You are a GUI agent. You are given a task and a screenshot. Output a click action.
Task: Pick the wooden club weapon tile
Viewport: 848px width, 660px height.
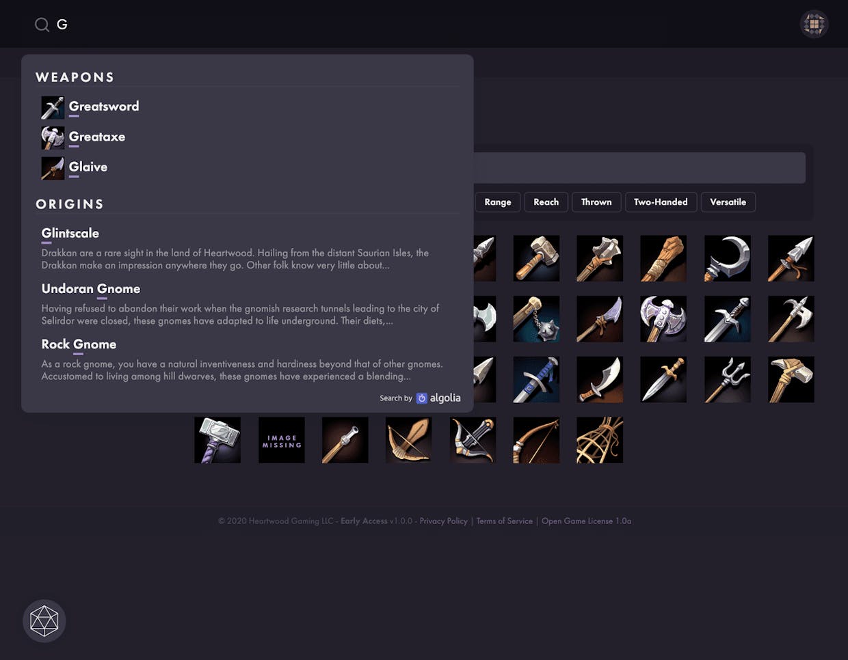click(663, 258)
